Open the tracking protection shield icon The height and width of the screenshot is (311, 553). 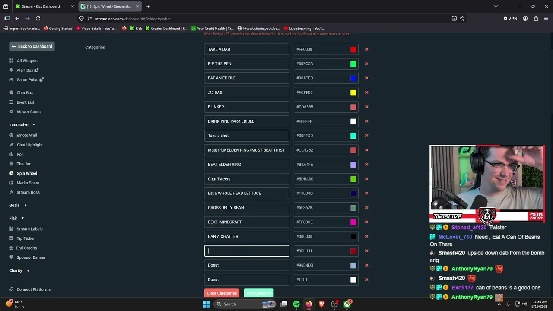[82, 19]
